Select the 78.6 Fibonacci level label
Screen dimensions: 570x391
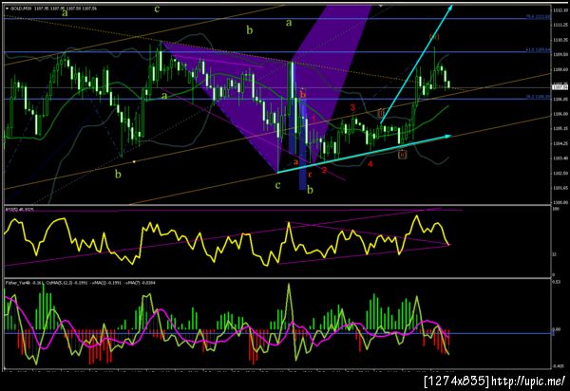pos(539,17)
